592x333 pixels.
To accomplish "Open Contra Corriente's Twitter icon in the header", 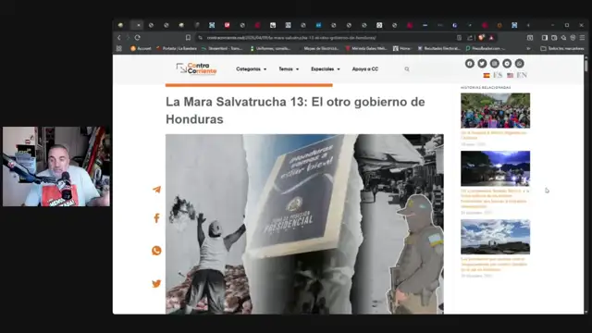I will pos(482,64).
